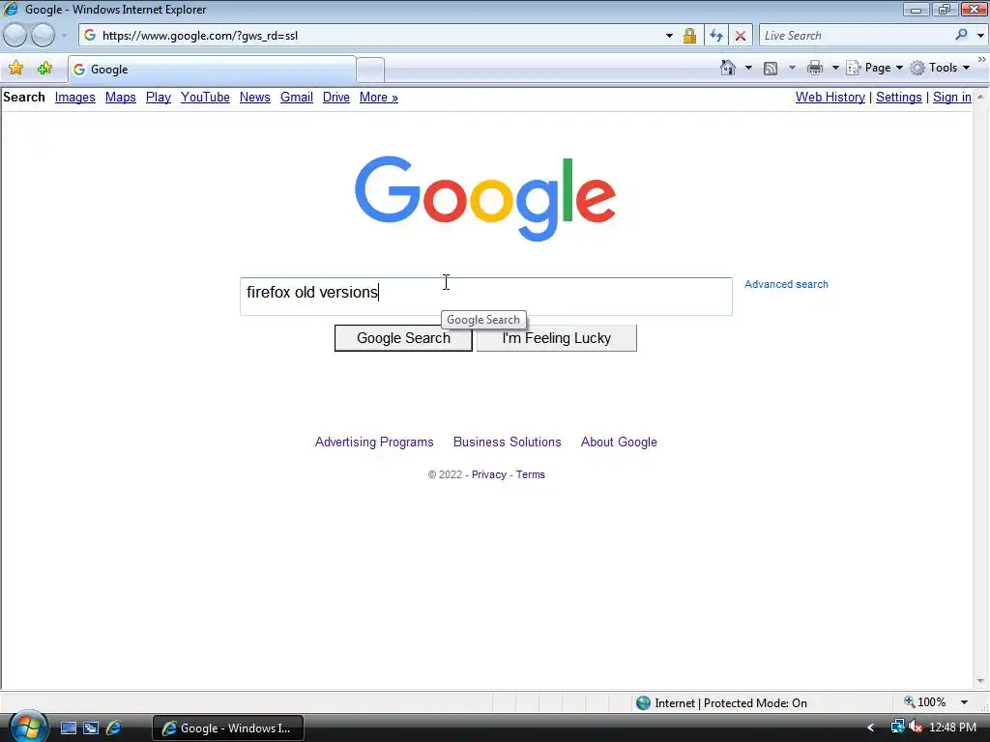Click the Print icon
The height and width of the screenshot is (742, 990).
tap(815, 68)
